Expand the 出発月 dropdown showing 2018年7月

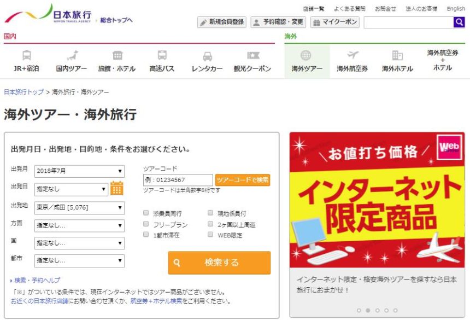click(x=79, y=171)
